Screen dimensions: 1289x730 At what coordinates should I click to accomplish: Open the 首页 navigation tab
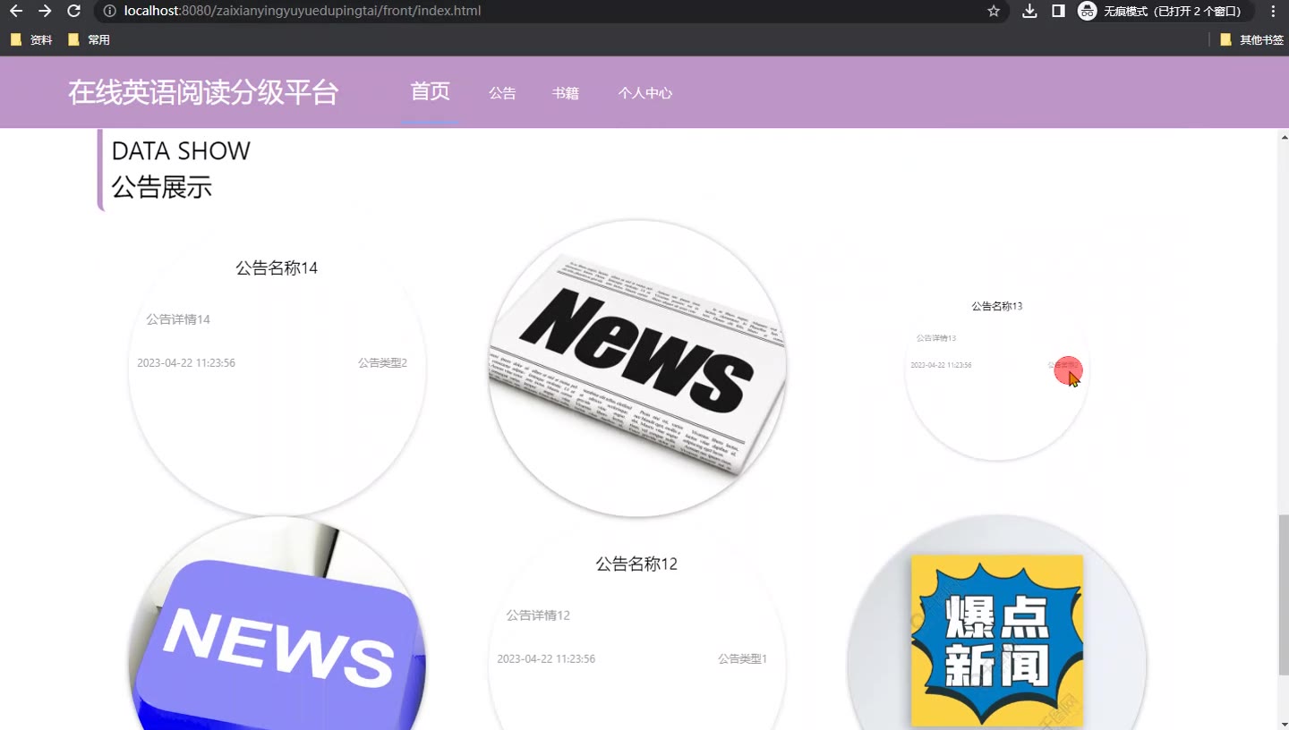(431, 91)
